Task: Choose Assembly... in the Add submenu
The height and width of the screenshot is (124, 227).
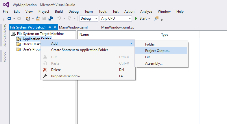Action: (154, 63)
